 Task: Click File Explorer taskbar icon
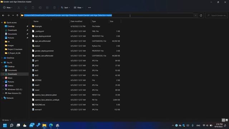[44, 125]
